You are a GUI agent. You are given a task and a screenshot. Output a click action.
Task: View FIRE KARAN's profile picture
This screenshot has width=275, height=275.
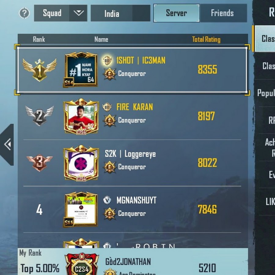tap(81, 116)
